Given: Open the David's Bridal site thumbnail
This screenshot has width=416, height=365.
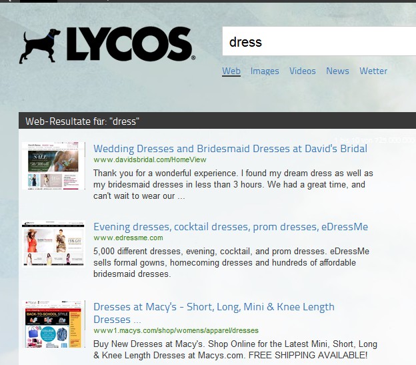Looking at the screenshot, I should pyautogui.click(x=53, y=165).
